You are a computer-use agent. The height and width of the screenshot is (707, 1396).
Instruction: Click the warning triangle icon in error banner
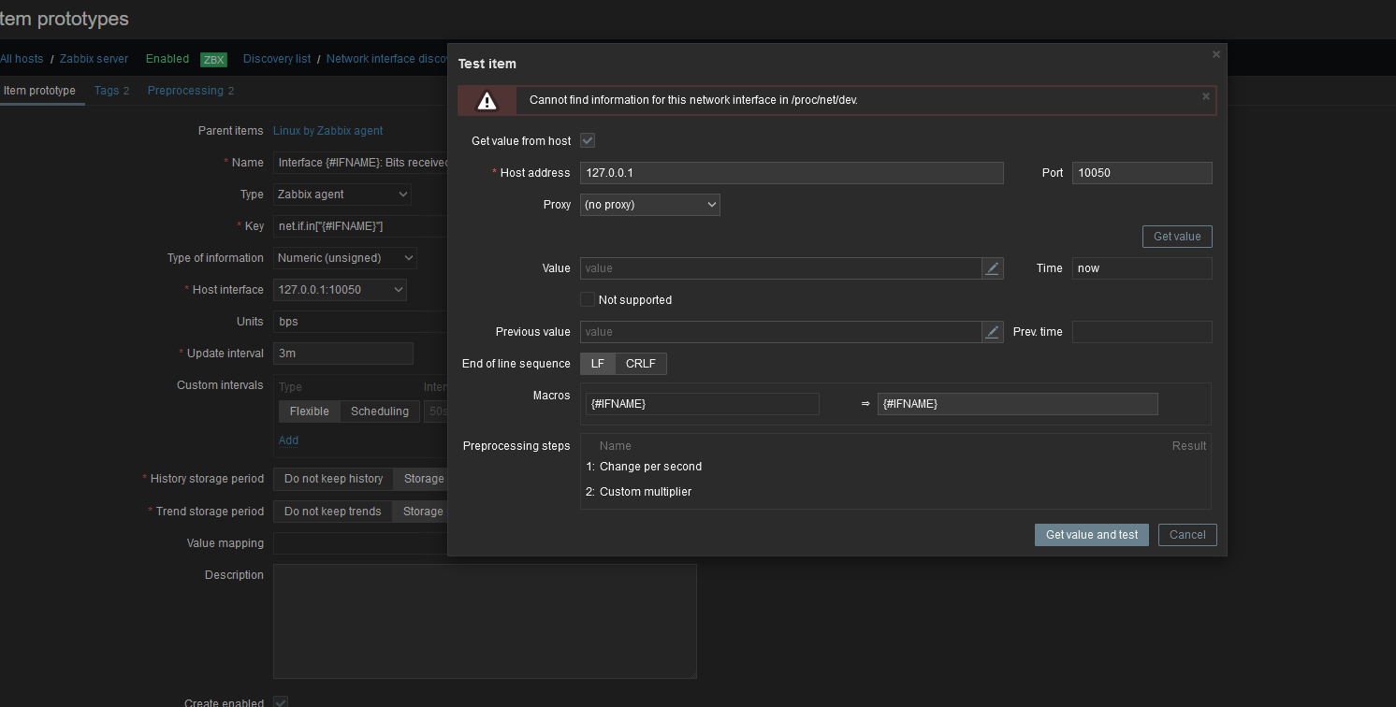tap(487, 100)
